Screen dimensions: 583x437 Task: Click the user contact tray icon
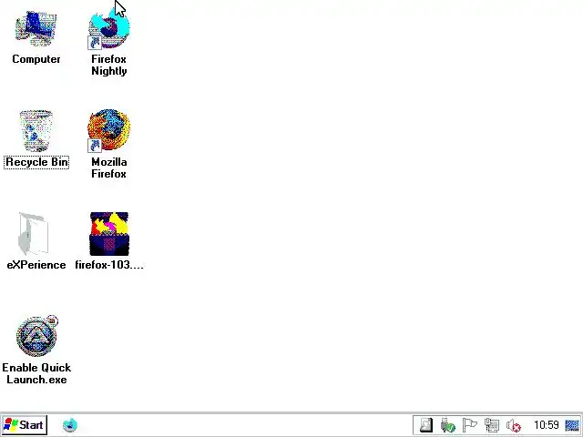tap(426, 425)
